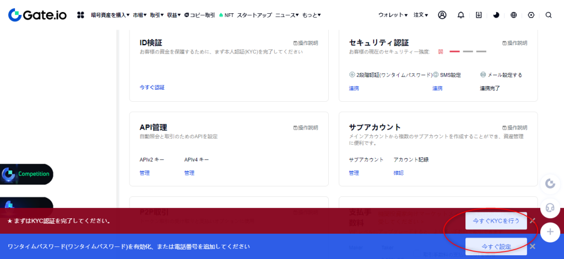Viewport: 564px width, 259px height.
Task: Open the headset support icon
Action: click(549, 207)
